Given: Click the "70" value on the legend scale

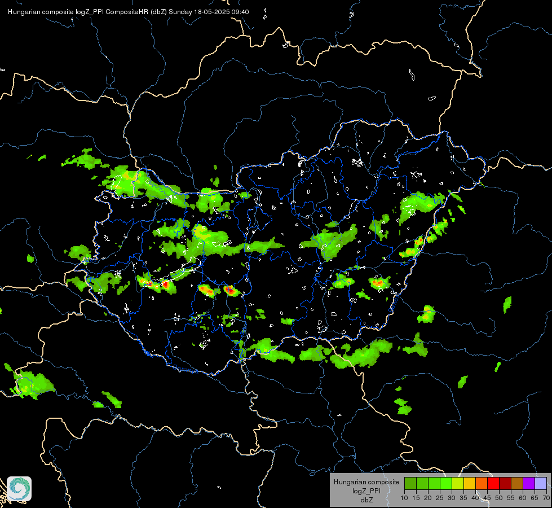Looking at the screenshot, I should (547, 498).
